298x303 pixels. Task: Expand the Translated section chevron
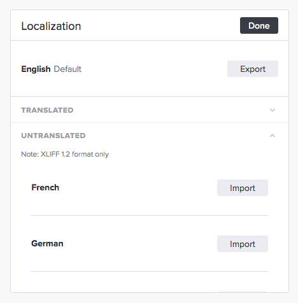pos(273,110)
